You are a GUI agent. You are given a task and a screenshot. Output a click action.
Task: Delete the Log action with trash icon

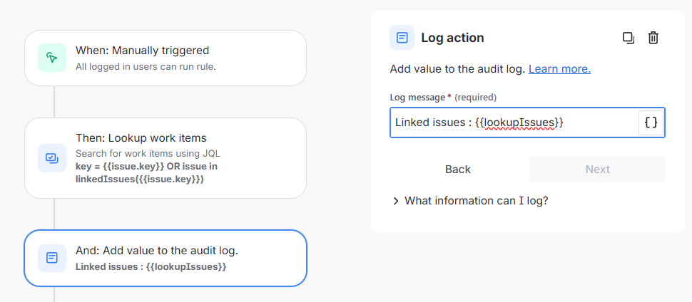(653, 38)
